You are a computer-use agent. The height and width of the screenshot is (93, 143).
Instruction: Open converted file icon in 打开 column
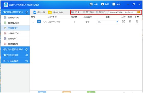pos(123,22)
